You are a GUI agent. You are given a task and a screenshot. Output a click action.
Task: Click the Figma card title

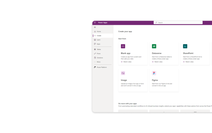point(155,80)
